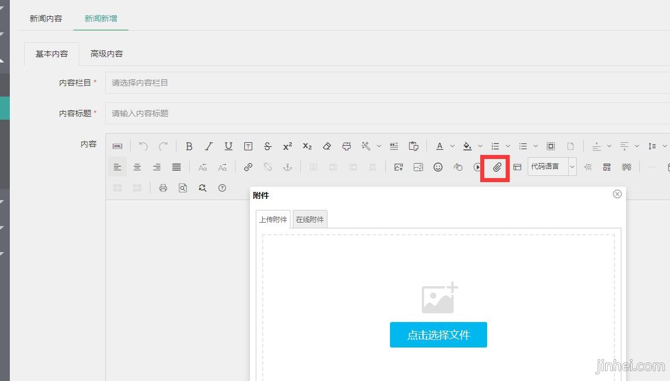
Task: Focus the 内容标题 input field
Action: click(x=388, y=113)
